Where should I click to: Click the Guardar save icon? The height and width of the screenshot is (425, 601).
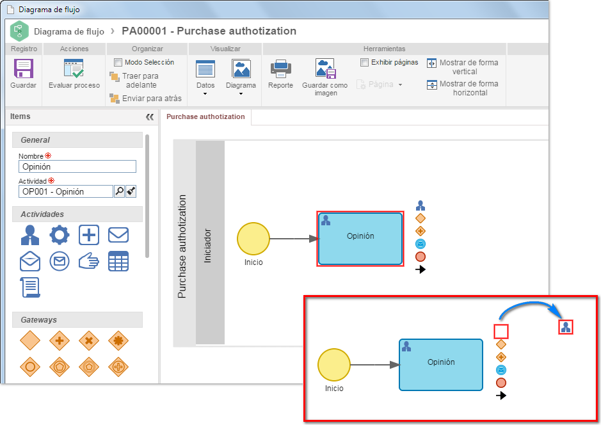(x=24, y=69)
